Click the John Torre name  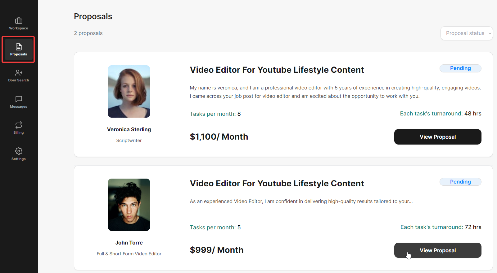pos(129,243)
